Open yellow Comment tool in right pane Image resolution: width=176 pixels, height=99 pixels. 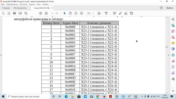[x=173, y=43]
